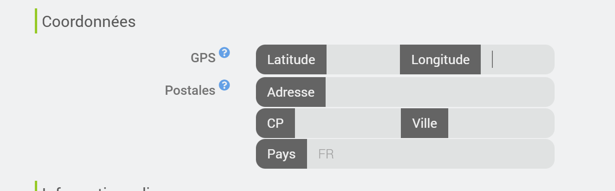Viewport: 615px width, 191px height.
Task: Click the dark Longitude label
Action: [x=440, y=59]
